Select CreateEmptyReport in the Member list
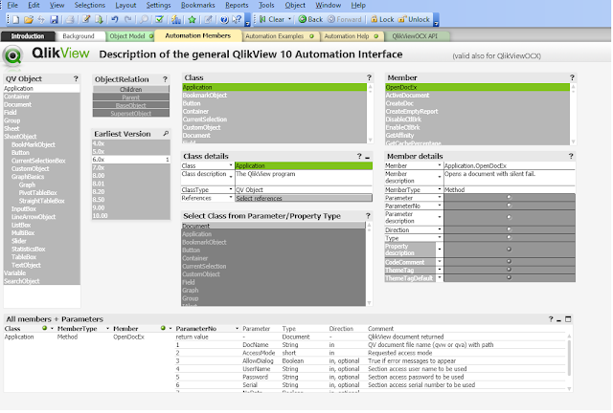Screen dimensions: 613x413 477,111
